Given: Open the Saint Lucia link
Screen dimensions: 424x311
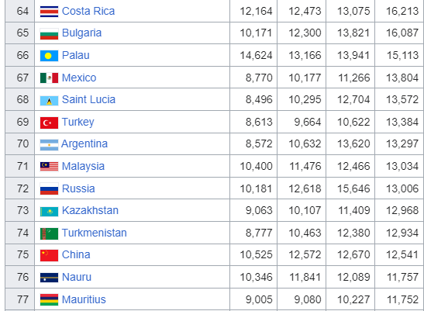Looking at the screenshot, I should (88, 99).
